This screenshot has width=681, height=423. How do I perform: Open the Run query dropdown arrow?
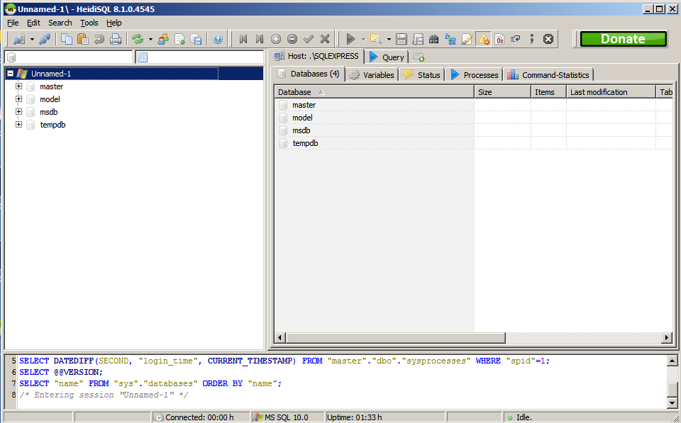[x=363, y=40]
